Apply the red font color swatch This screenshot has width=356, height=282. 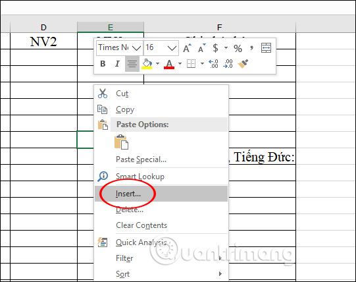click(x=169, y=64)
